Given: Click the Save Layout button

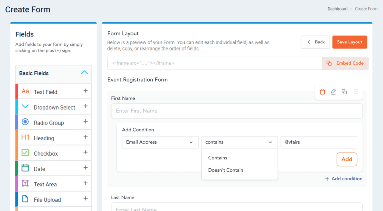Looking at the screenshot, I should (x=350, y=42).
